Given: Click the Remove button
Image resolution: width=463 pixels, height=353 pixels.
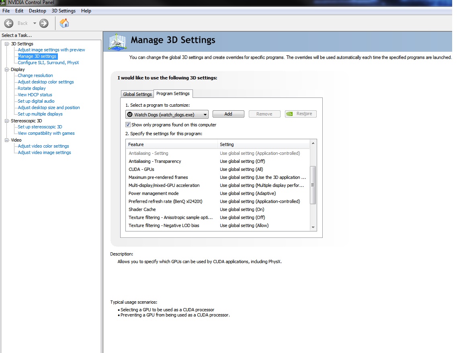Looking at the screenshot, I should [x=264, y=114].
